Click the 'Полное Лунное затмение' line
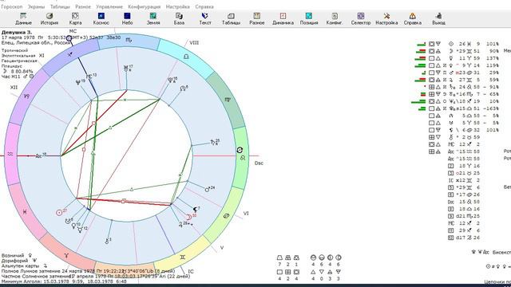The width and height of the screenshot is (511, 287). pos(88,271)
